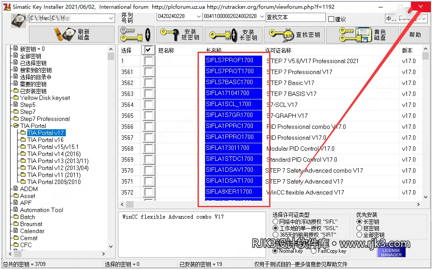Click the tree panel scroll-up arrow
The height and width of the screenshot is (269, 432).
(x=111, y=49)
